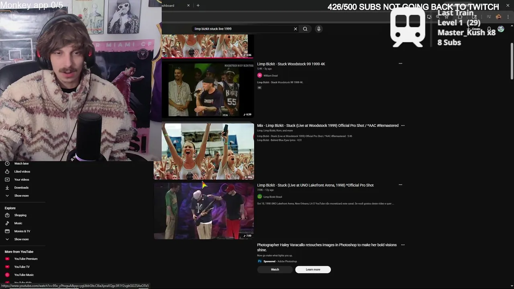Open Movies & TV under Explore
514x289 pixels.
click(x=22, y=231)
